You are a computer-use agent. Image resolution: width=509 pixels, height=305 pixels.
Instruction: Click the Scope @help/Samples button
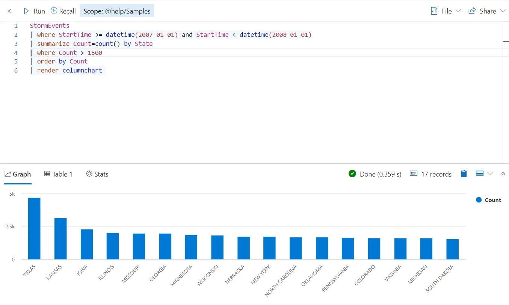117,11
